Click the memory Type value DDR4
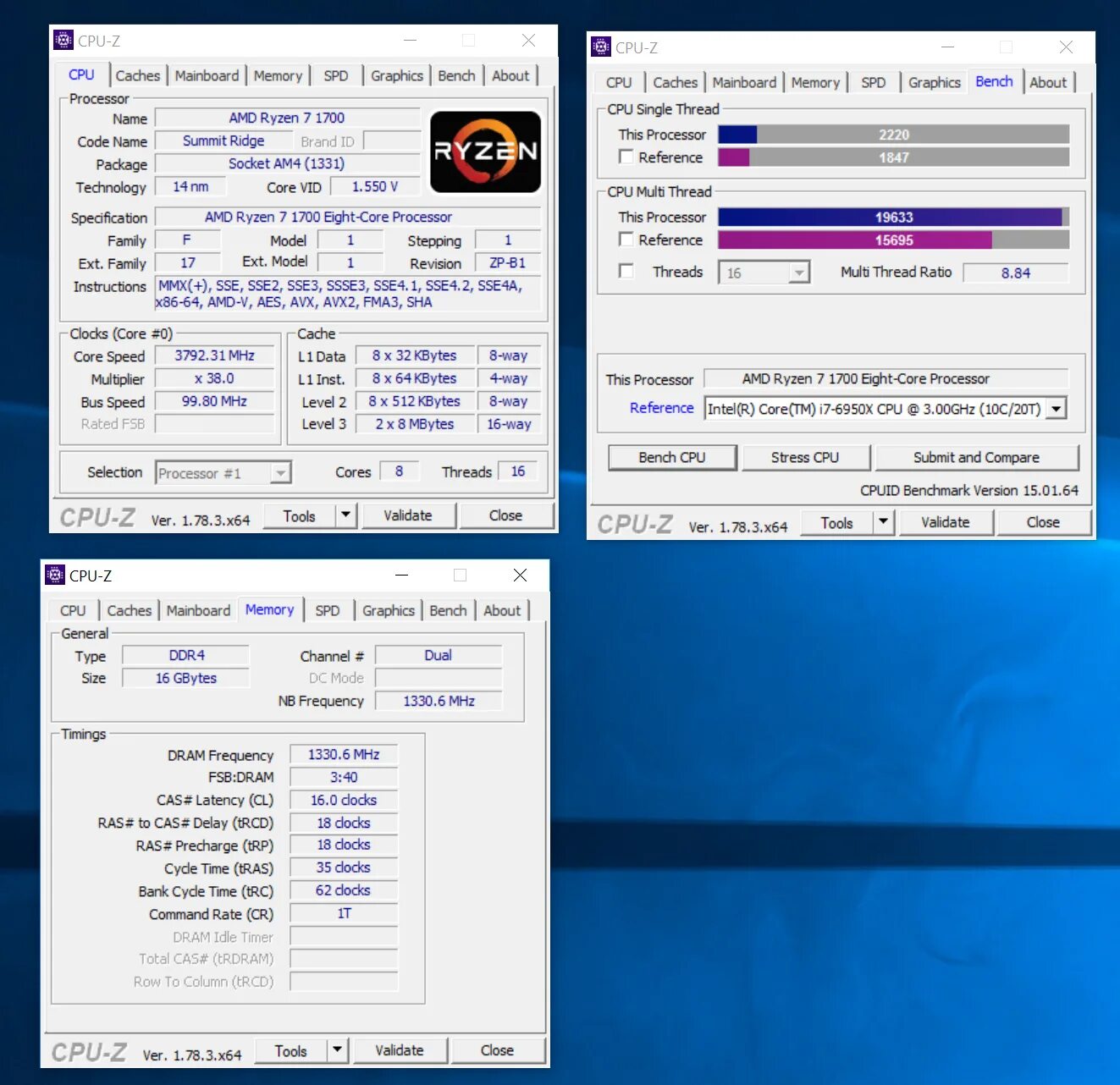 [186, 655]
